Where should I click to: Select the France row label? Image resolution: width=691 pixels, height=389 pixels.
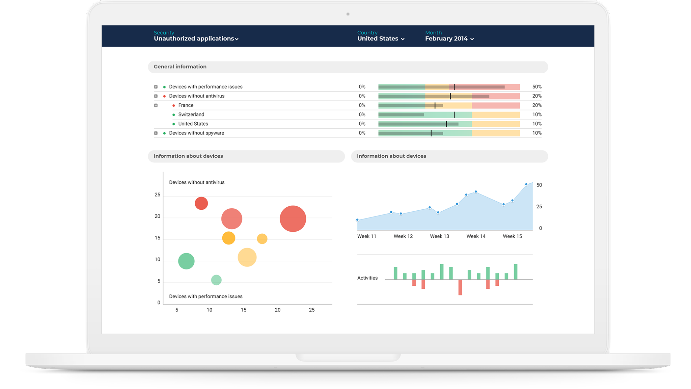(186, 105)
